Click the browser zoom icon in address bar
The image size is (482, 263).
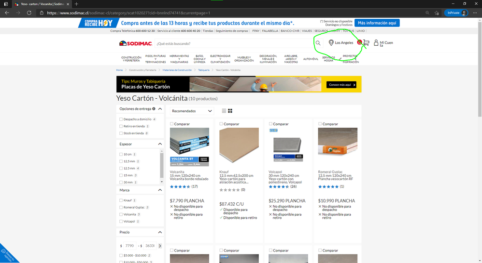pos(427,13)
